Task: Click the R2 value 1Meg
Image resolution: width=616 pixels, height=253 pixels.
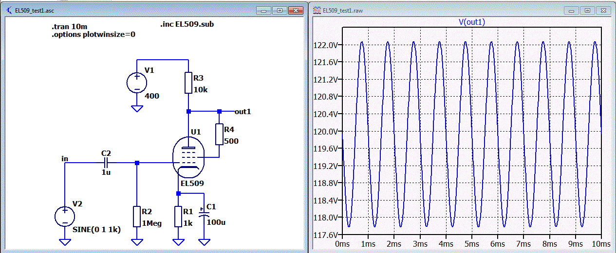Action: [x=152, y=223]
